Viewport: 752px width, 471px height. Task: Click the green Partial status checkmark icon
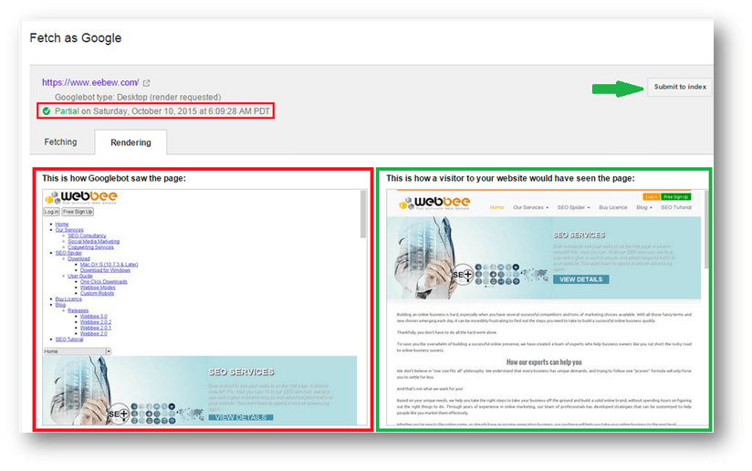point(47,111)
